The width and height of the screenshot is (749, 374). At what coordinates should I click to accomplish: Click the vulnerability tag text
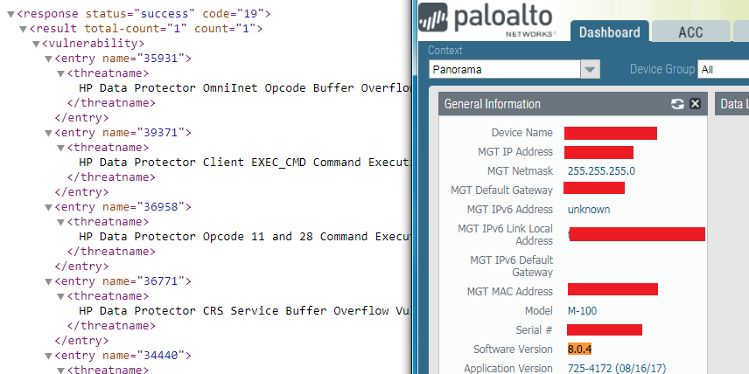(x=94, y=44)
